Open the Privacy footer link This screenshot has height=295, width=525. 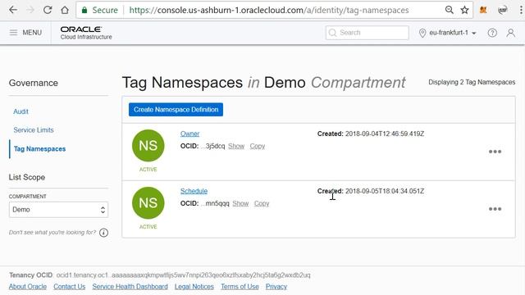point(276,287)
